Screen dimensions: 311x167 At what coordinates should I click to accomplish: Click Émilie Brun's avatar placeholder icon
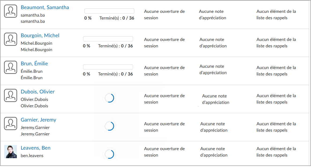click(x=10, y=67)
